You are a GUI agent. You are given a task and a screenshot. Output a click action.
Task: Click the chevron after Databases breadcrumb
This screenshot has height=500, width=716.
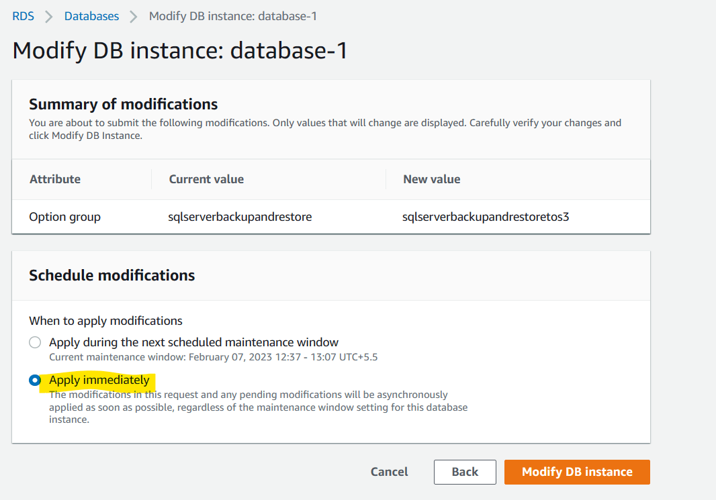click(134, 17)
